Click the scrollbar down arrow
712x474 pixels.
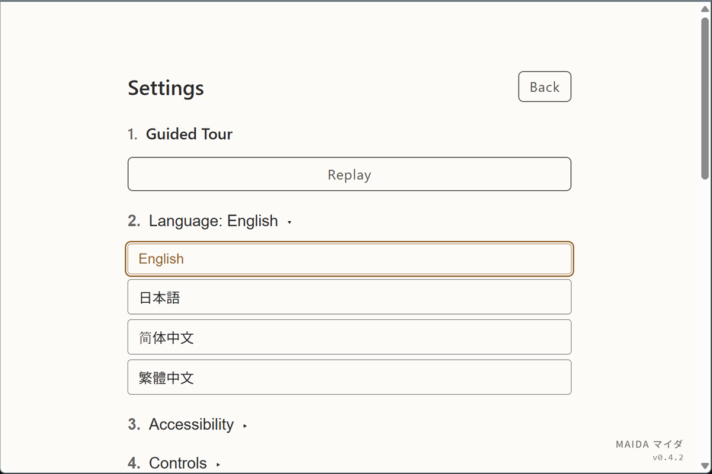(x=705, y=467)
